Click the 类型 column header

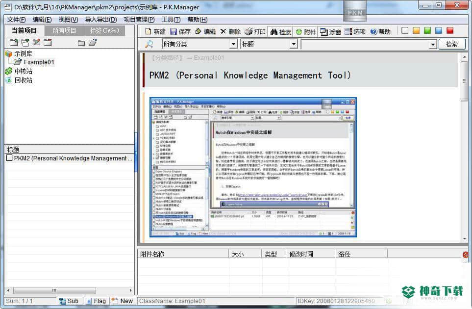[x=274, y=254]
